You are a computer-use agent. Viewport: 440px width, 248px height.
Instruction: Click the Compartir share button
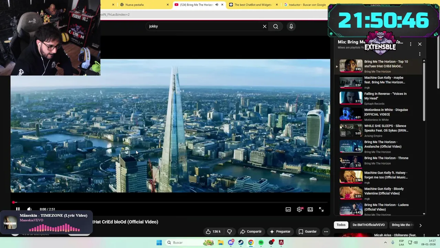coord(251,231)
